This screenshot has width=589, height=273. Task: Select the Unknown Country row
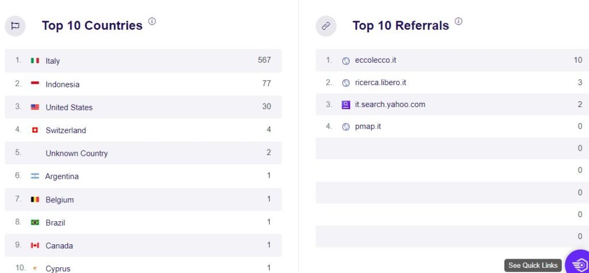click(x=143, y=153)
